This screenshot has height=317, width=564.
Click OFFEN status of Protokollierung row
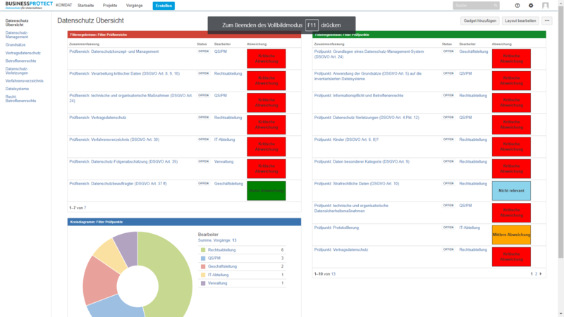448,228
